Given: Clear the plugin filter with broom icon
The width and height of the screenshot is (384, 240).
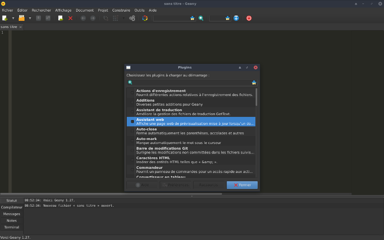Looking at the screenshot, I should tap(254, 83).
